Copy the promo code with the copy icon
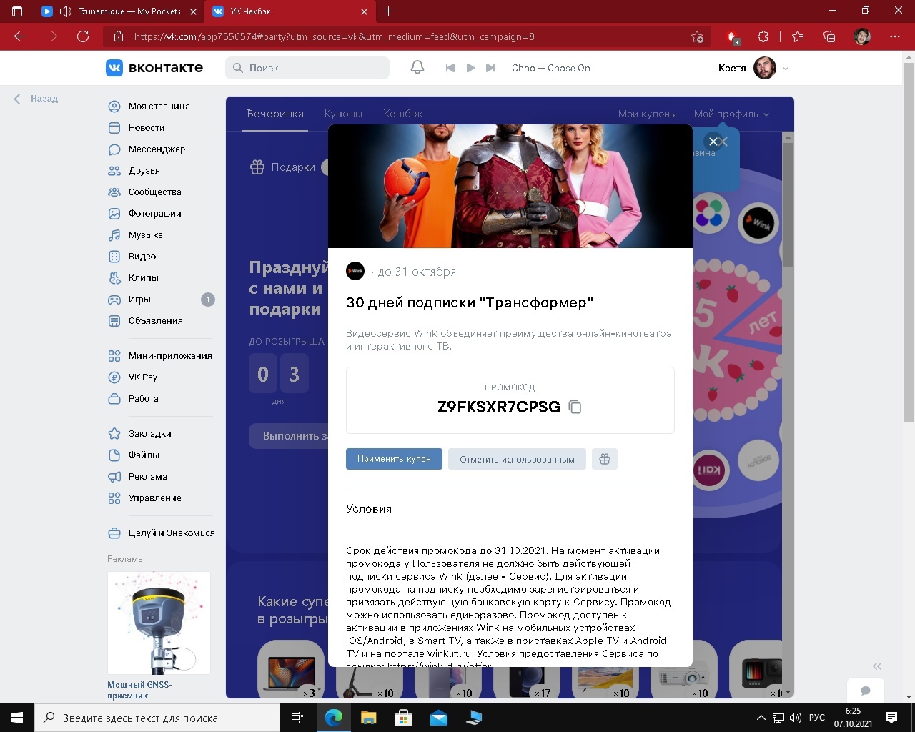Viewport: 915px width, 732px height. tap(575, 407)
